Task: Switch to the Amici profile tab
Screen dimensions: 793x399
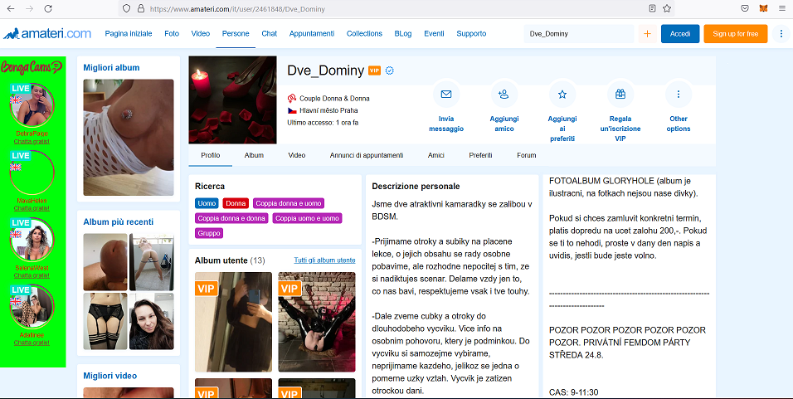Action: point(435,155)
